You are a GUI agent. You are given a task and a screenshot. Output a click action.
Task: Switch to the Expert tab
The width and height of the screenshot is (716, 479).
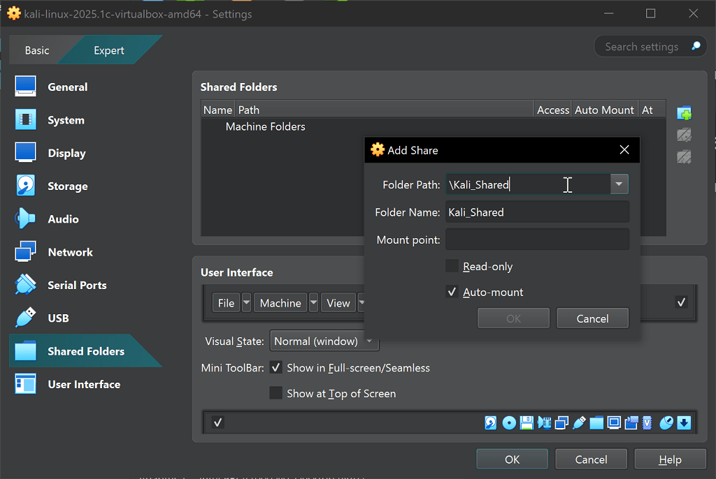point(109,50)
